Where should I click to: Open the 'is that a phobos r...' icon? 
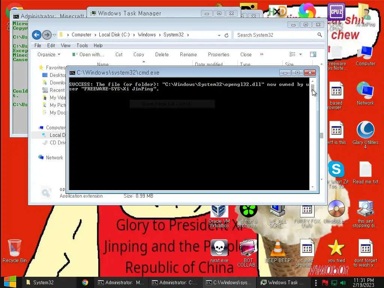tap(248, 217)
